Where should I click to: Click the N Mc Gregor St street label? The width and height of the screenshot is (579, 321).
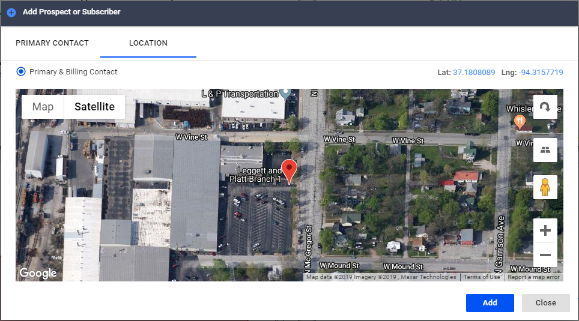coord(309,249)
